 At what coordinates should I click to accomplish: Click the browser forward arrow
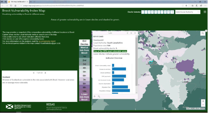point(7,6)
